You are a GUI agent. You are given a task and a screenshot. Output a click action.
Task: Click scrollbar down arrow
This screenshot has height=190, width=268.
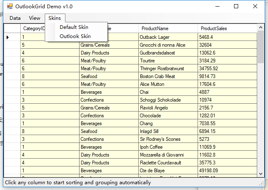(x=261, y=174)
